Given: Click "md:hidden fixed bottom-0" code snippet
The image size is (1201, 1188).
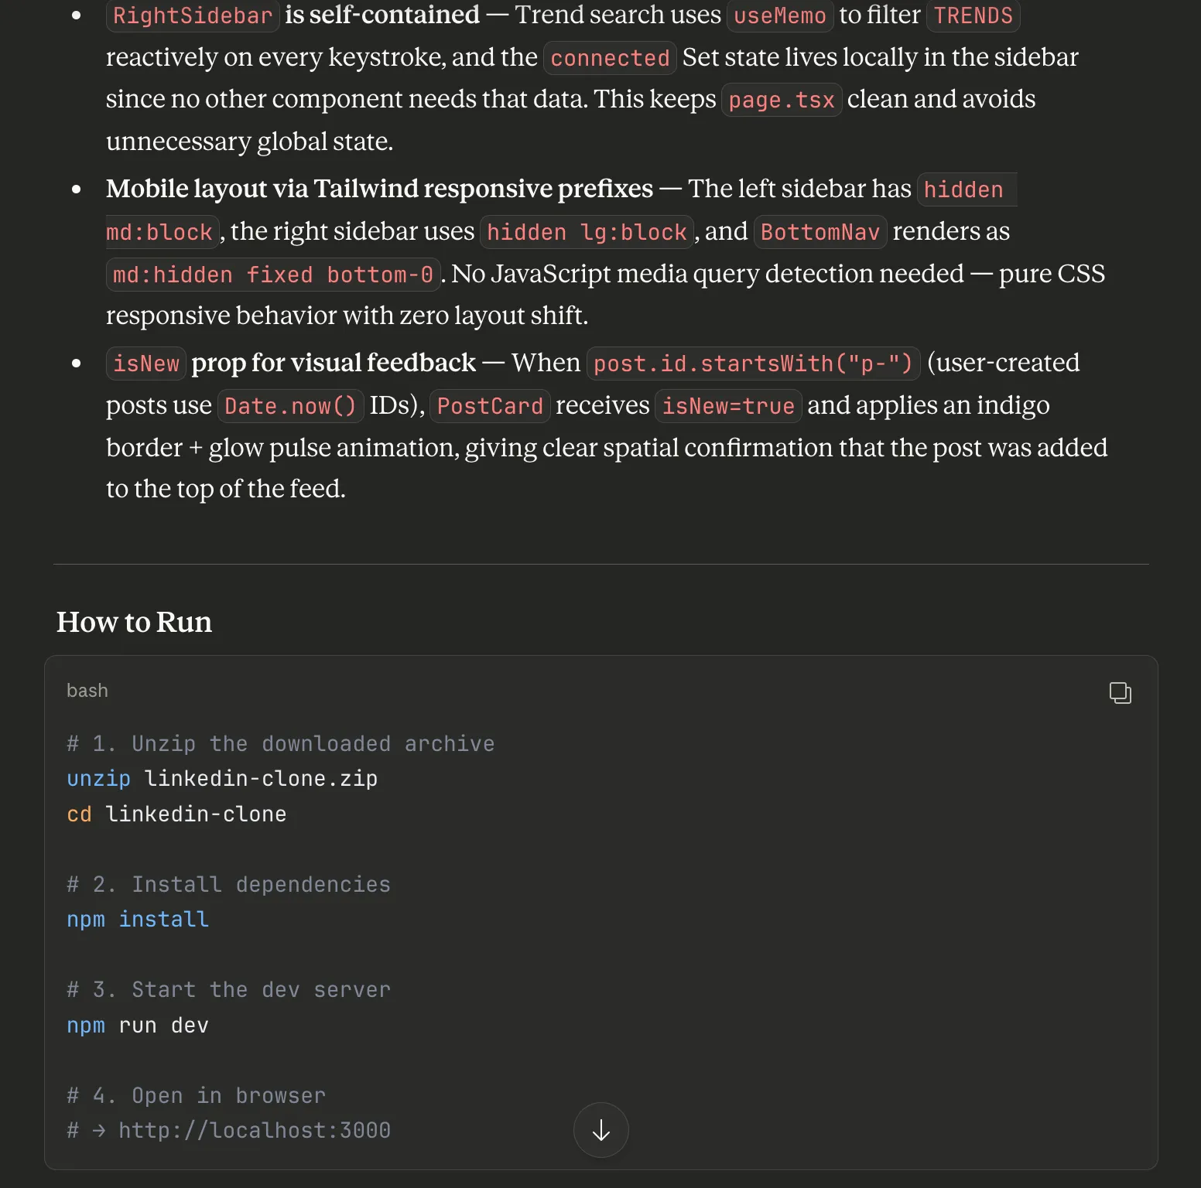Looking at the screenshot, I should pos(272,275).
